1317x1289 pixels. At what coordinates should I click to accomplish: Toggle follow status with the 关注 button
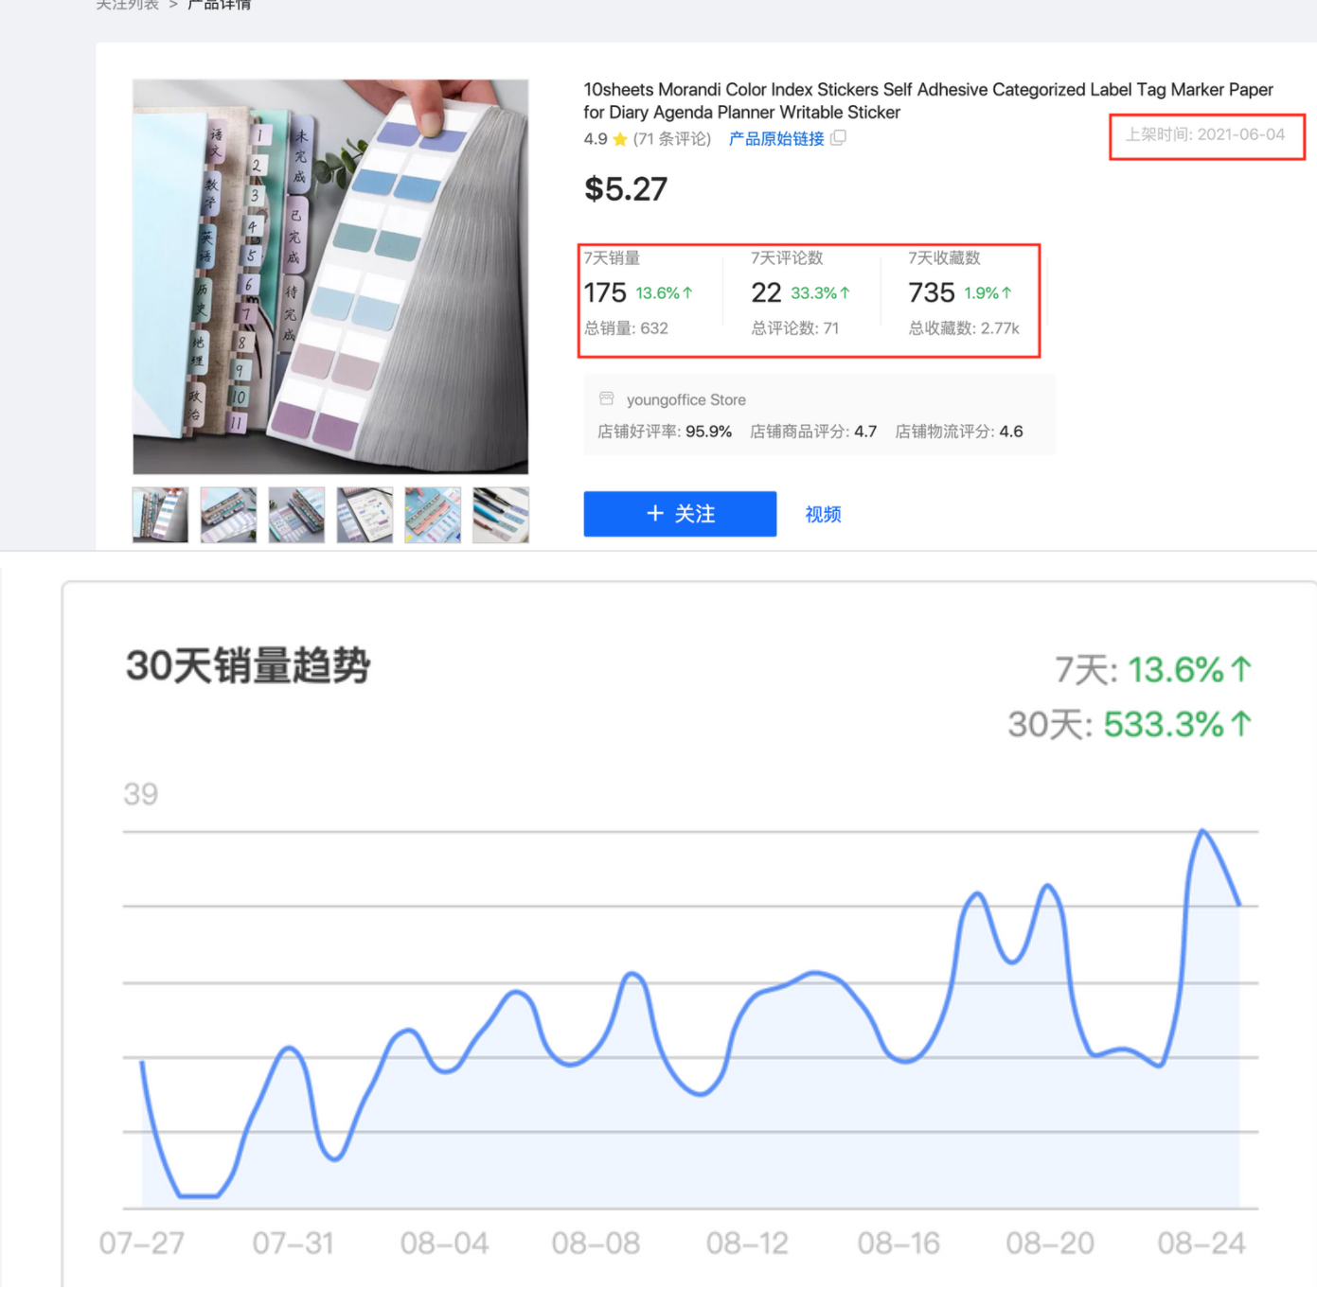(x=680, y=514)
